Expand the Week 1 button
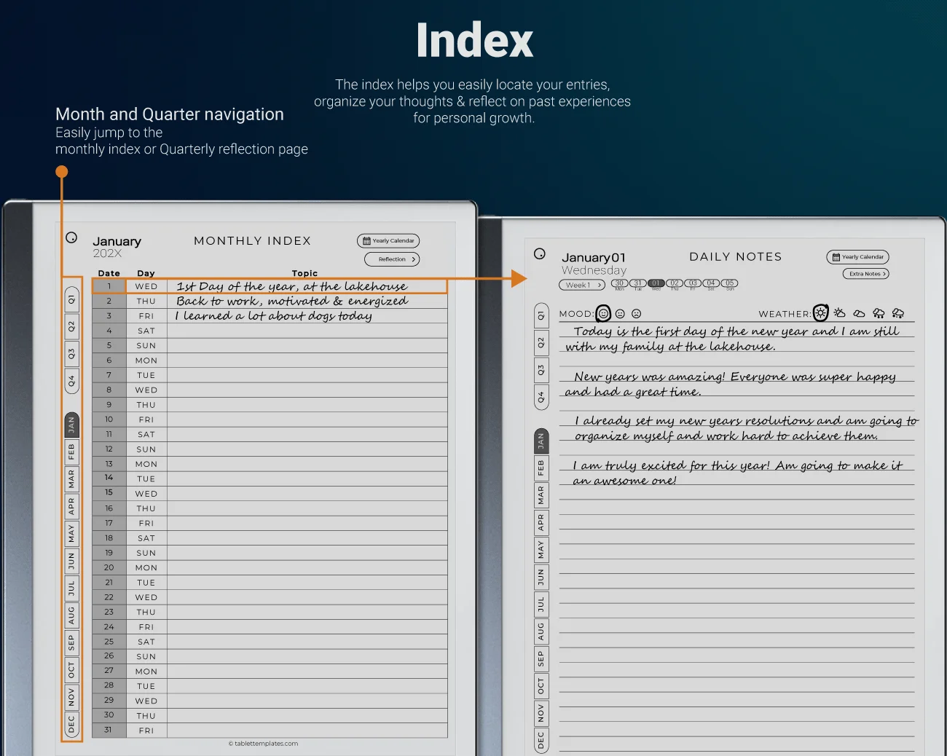 click(x=582, y=285)
